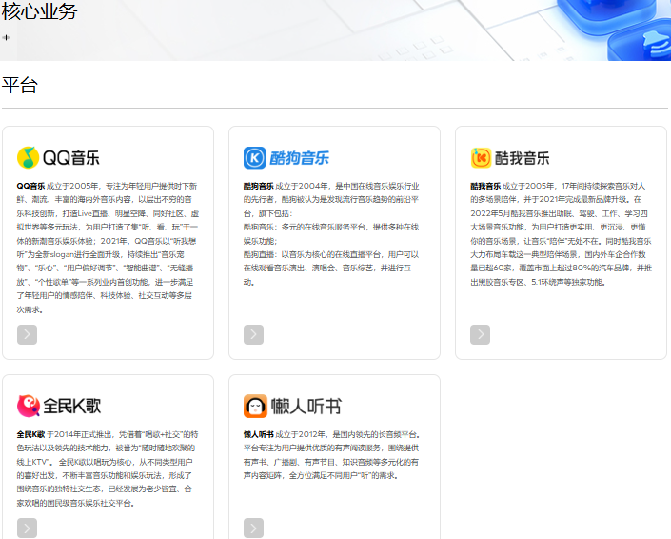Open the arrow button in 全民K歌 card
The image size is (671, 539).
click(x=27, y=529)
